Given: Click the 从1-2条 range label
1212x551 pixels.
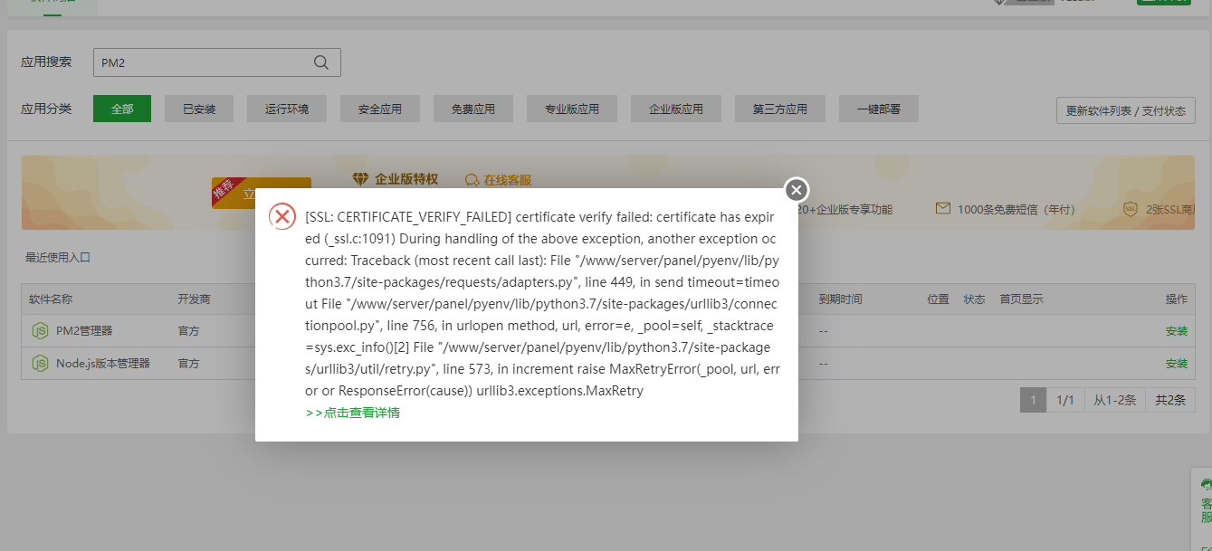Looking at the screenshot, I should (x=1114, y=400).
